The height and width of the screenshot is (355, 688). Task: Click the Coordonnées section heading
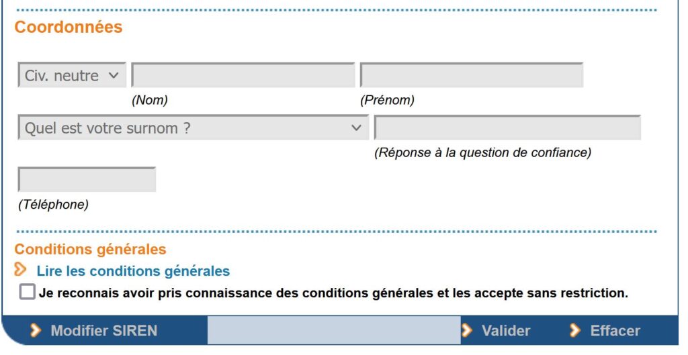coord(69,28)
